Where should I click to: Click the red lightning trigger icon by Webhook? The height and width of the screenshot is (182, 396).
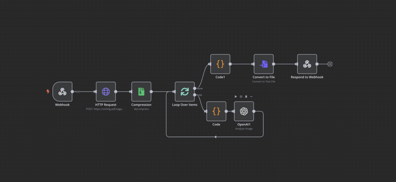point(48,92)
